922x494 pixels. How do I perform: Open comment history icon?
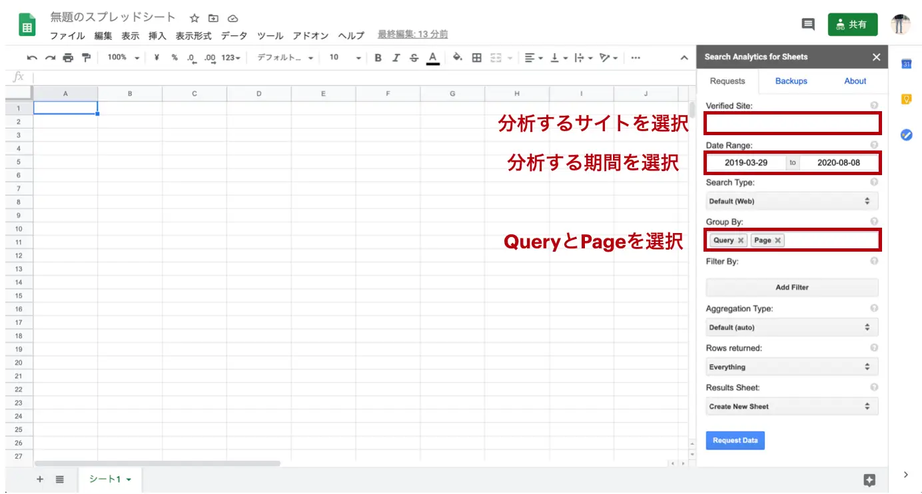[x=807, y=25]
